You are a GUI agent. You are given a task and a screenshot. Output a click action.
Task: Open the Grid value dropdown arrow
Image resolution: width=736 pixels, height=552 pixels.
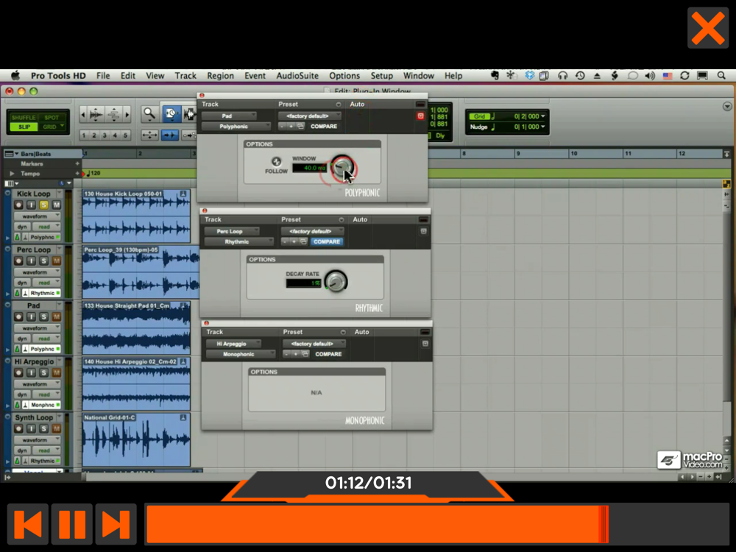pos(543,116)
